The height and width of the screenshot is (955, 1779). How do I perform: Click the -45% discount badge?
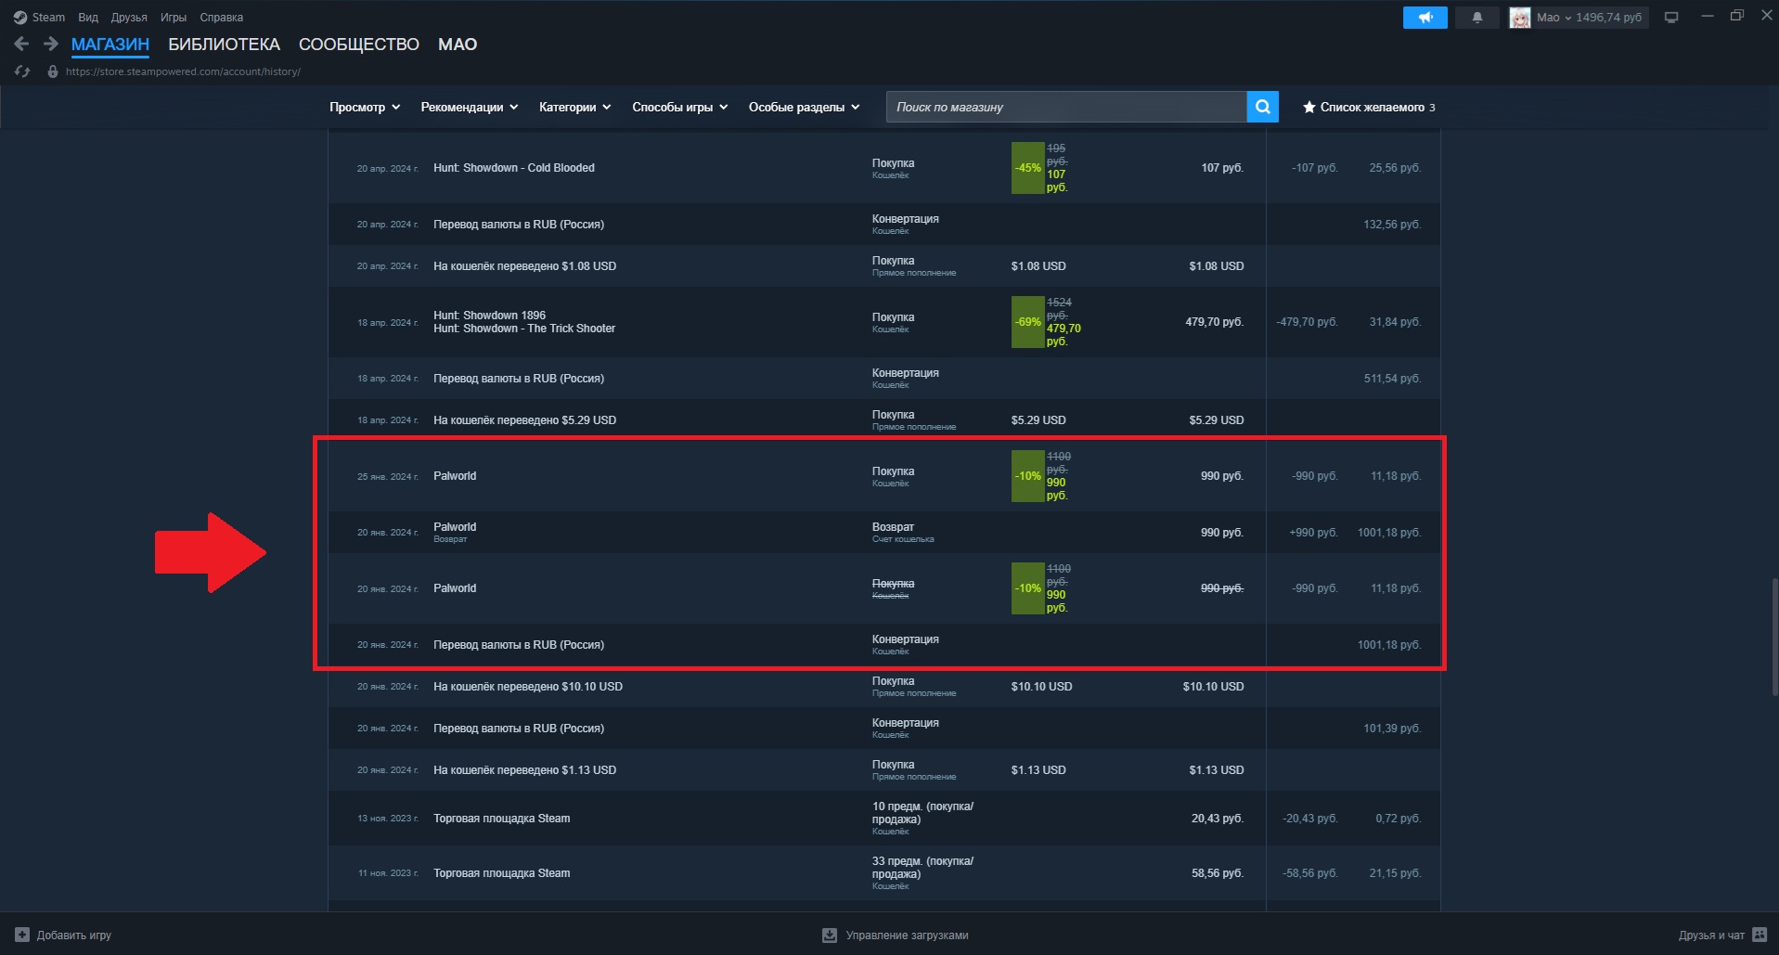pyautogui.click(x=1028, y=168)
